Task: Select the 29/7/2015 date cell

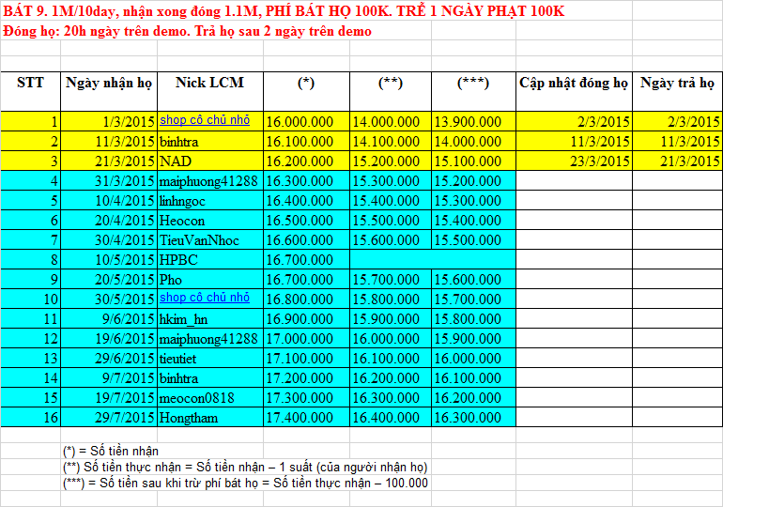Action: 123,417
